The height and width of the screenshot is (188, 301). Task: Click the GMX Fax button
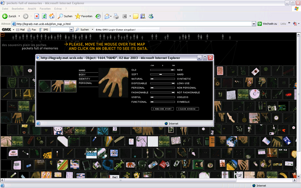point(32,30)
